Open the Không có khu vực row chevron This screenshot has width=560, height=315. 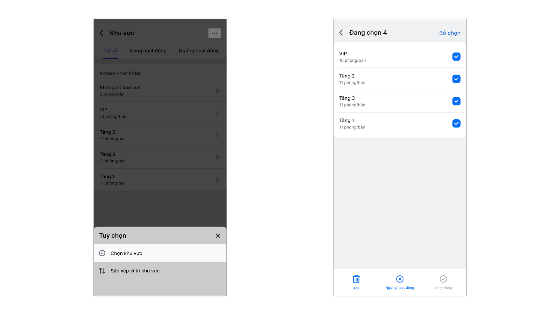tap(217, 91)
